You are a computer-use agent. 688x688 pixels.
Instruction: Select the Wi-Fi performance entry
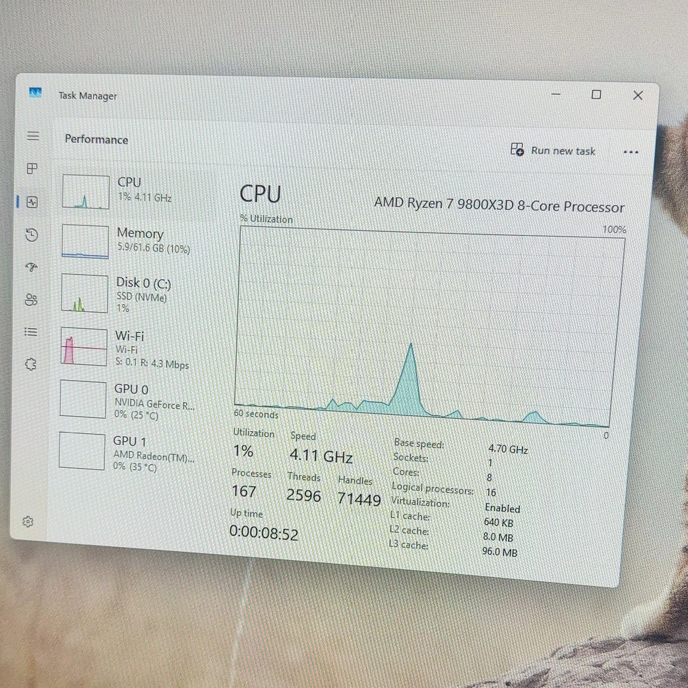click(x=138, y=347)
